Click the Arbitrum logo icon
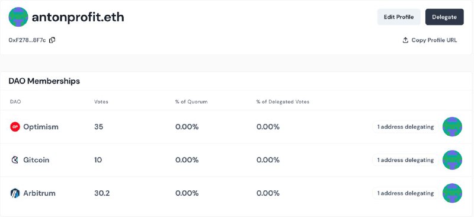 (15, 193)
